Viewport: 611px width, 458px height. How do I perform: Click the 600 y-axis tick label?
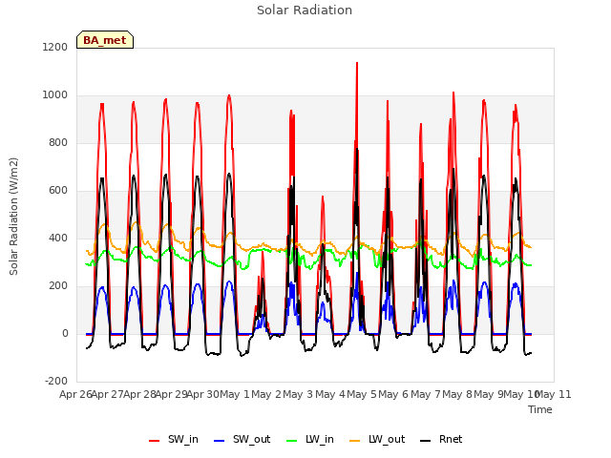tap(58, 191)
